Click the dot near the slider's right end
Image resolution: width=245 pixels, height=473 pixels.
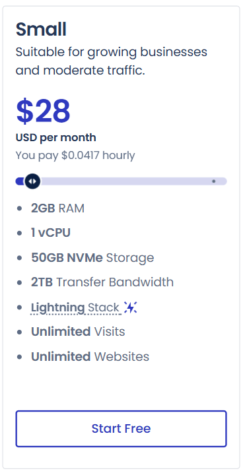click(213, 181)
